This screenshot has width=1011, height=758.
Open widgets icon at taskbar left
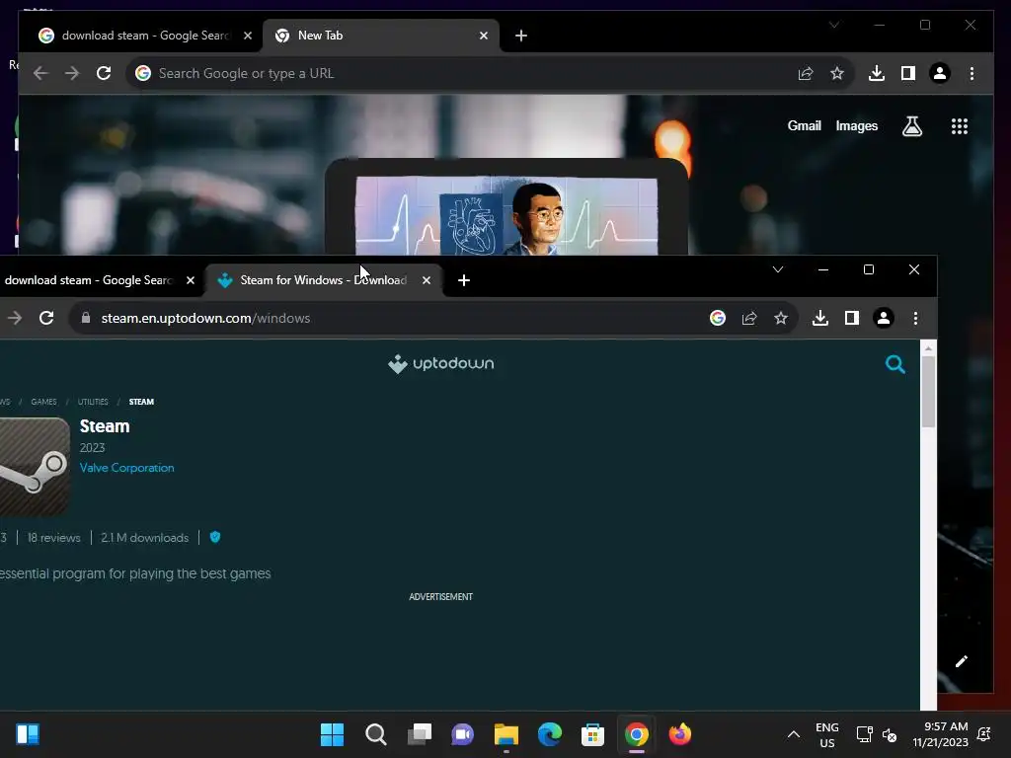click(x=28, y=734)
